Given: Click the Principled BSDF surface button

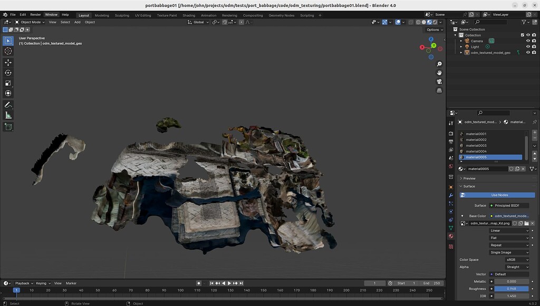Looking at the screenshot, I should 510,205.
